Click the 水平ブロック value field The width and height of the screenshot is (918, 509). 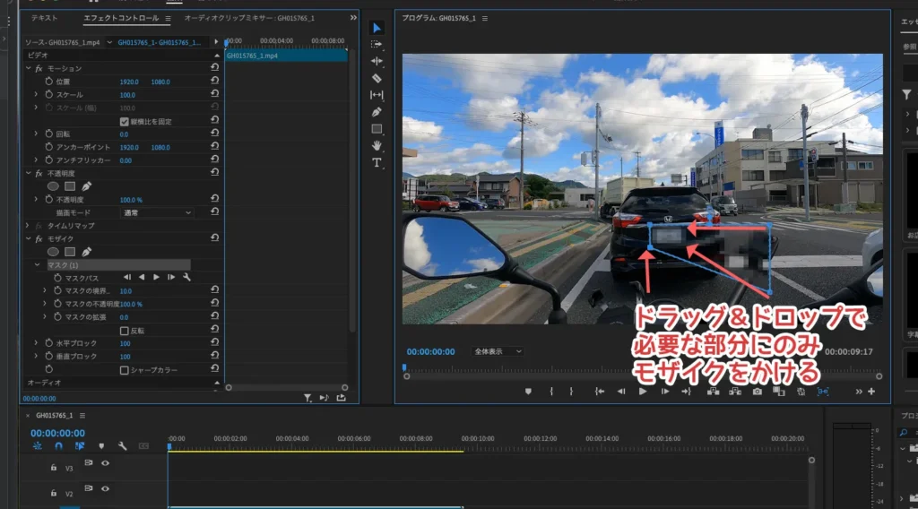pos(126,343)
